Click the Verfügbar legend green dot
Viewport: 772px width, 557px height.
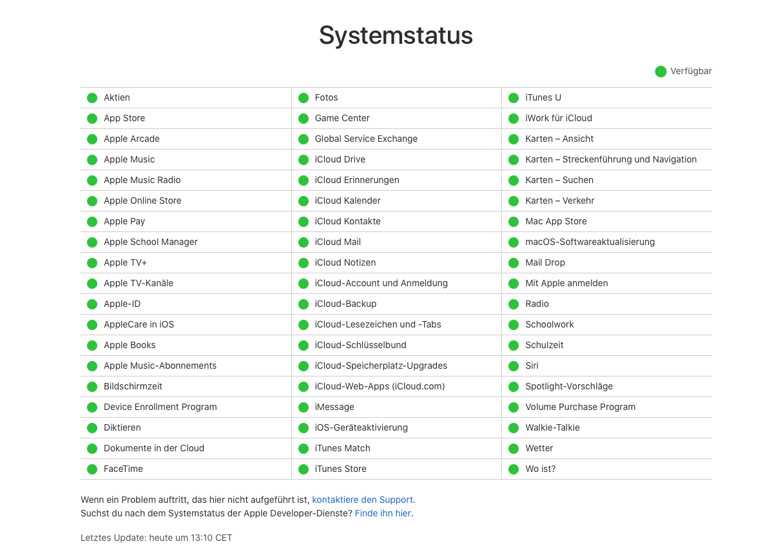point(661,72)
